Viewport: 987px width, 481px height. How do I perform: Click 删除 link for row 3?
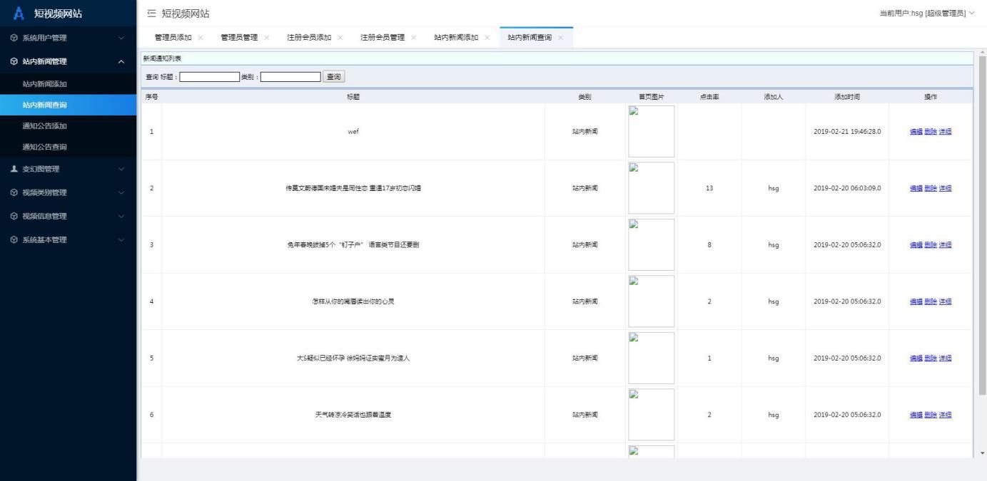pos(930,245)
